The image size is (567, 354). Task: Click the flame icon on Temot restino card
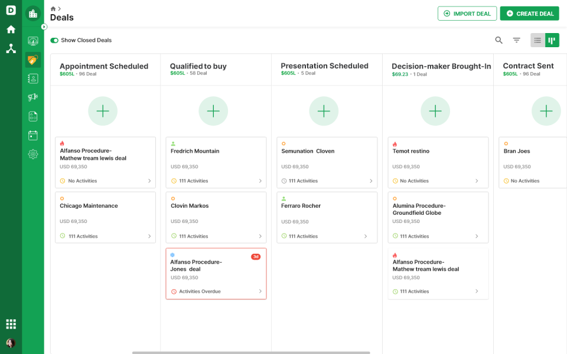[395, 144]
